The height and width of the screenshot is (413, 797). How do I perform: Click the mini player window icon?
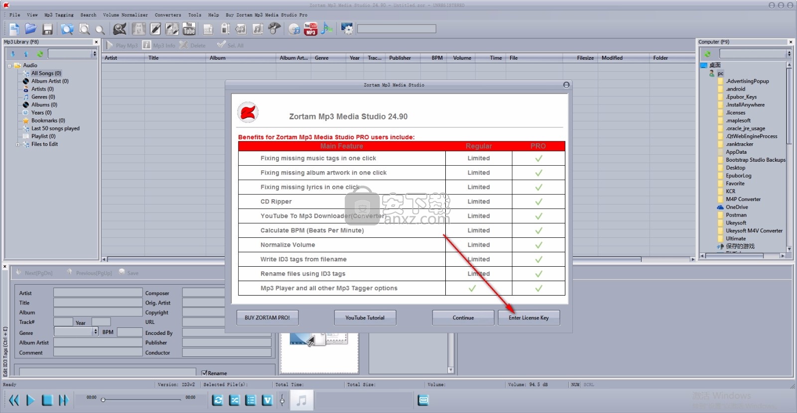coord(423,400)
